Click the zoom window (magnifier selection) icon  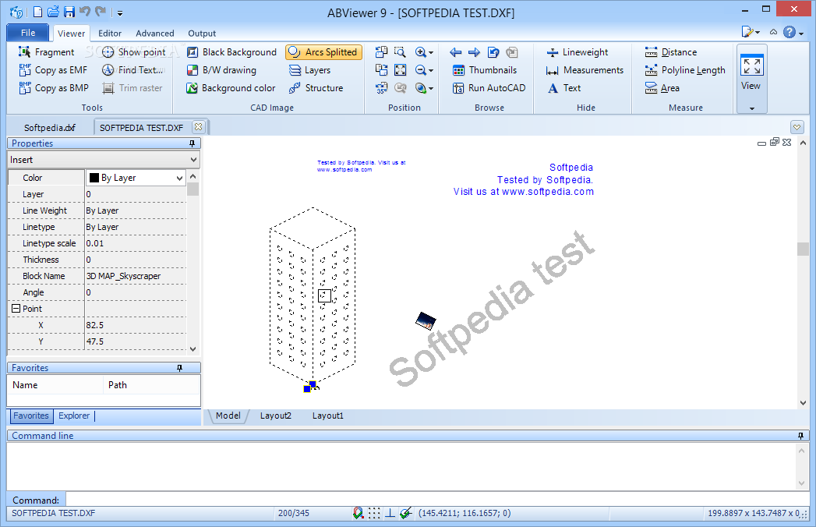click(400, 52)
